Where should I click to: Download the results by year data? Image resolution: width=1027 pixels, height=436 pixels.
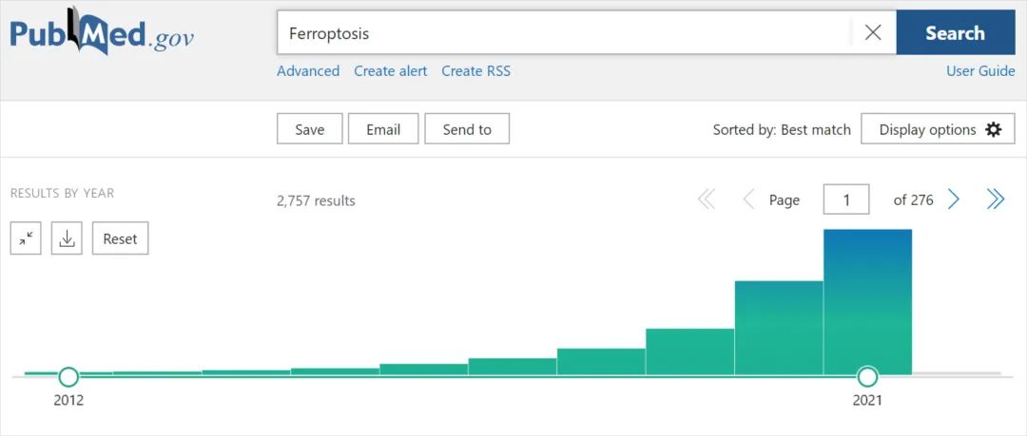pos(67,239)
